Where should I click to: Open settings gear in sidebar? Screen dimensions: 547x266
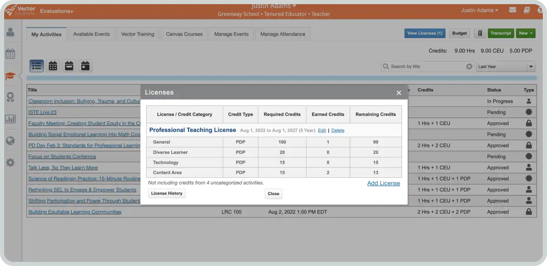[10, 162]
